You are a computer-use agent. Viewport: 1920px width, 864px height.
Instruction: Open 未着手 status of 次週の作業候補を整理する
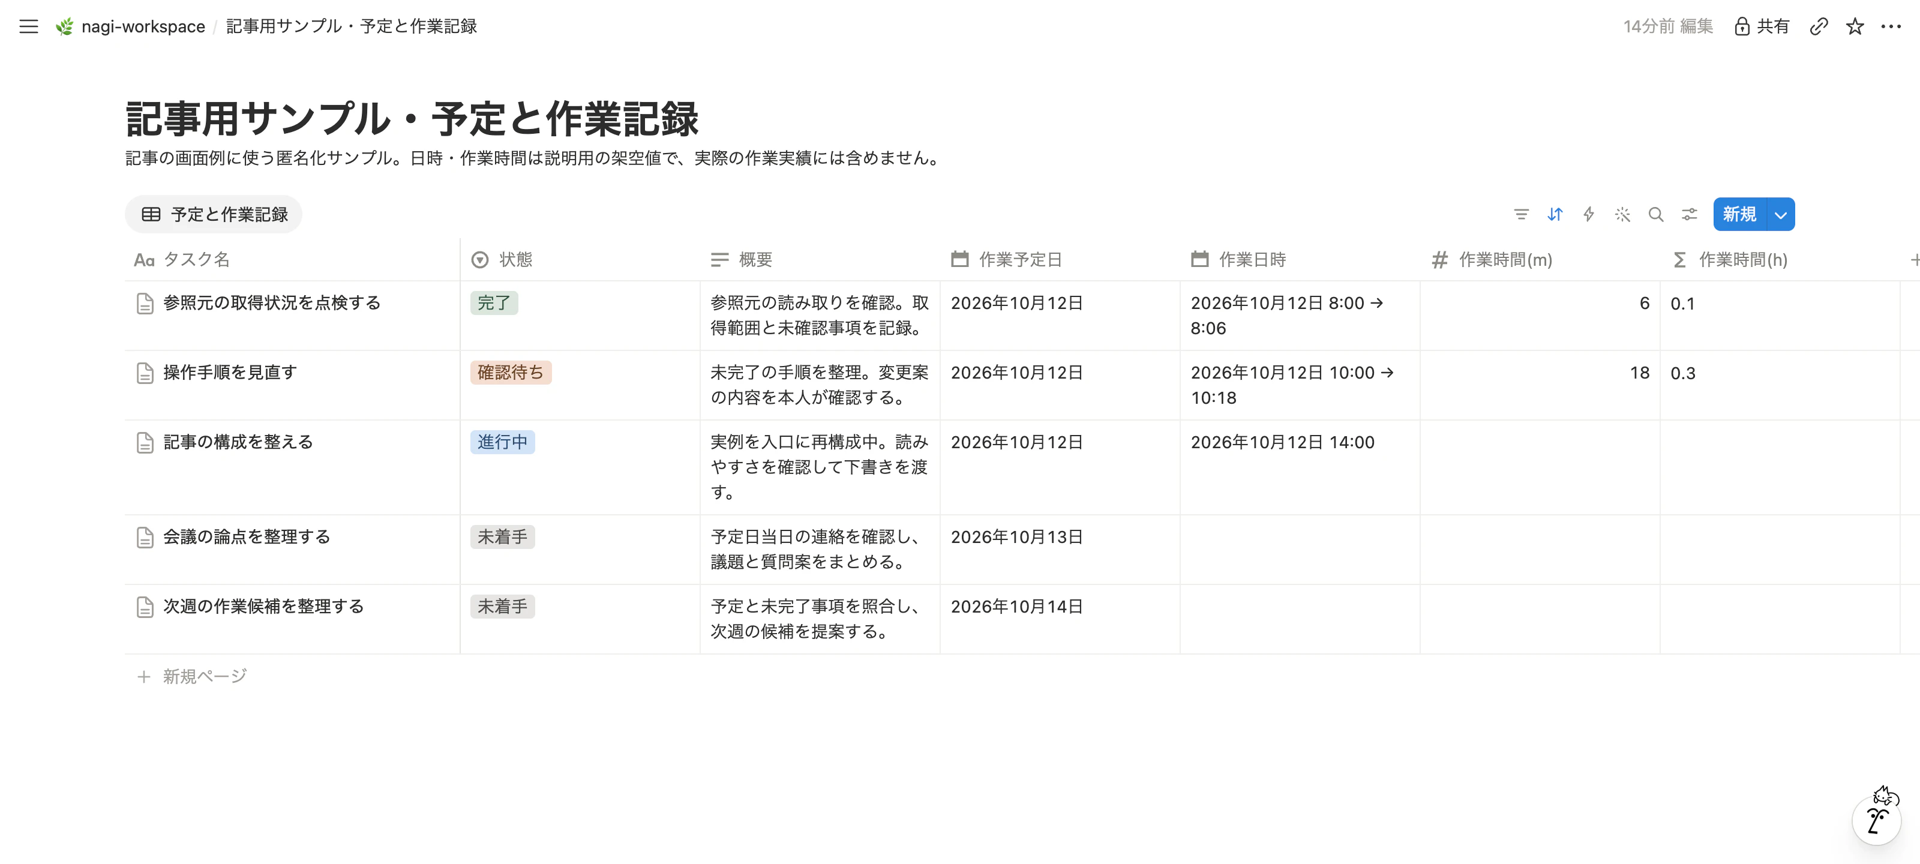coord(502,607)
